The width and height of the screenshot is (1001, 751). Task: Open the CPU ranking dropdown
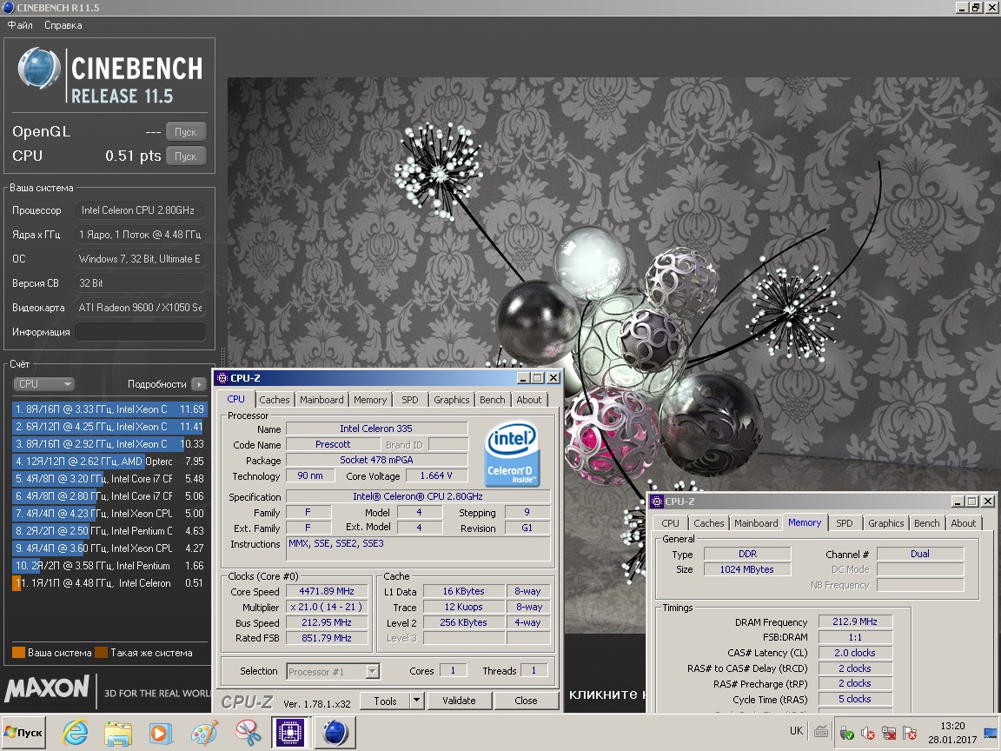(x=43, y=384)
